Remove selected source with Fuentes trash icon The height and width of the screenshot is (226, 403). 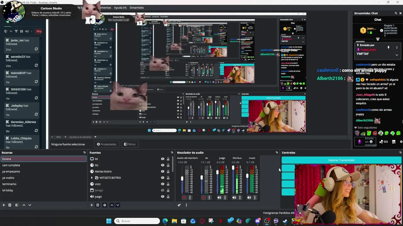pyautogui.click(x=98, y=205)
